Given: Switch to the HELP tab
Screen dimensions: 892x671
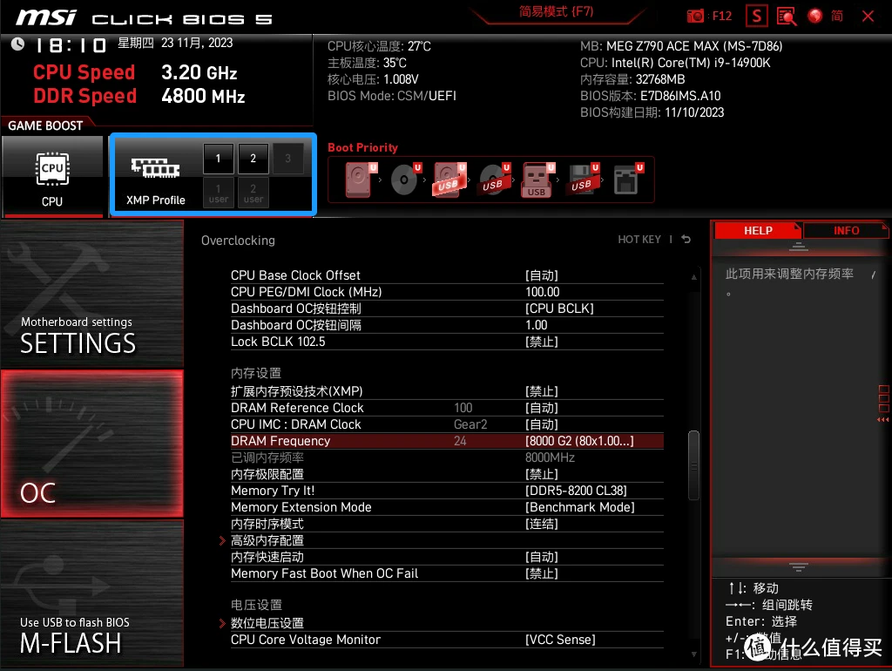Looking at the screenshot, I should coord(758,231).
